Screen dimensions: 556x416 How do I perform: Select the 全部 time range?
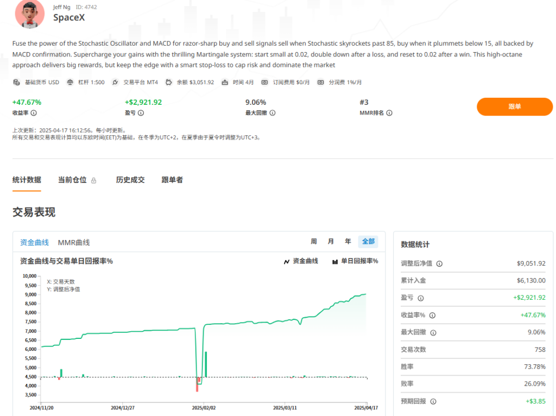368,242
